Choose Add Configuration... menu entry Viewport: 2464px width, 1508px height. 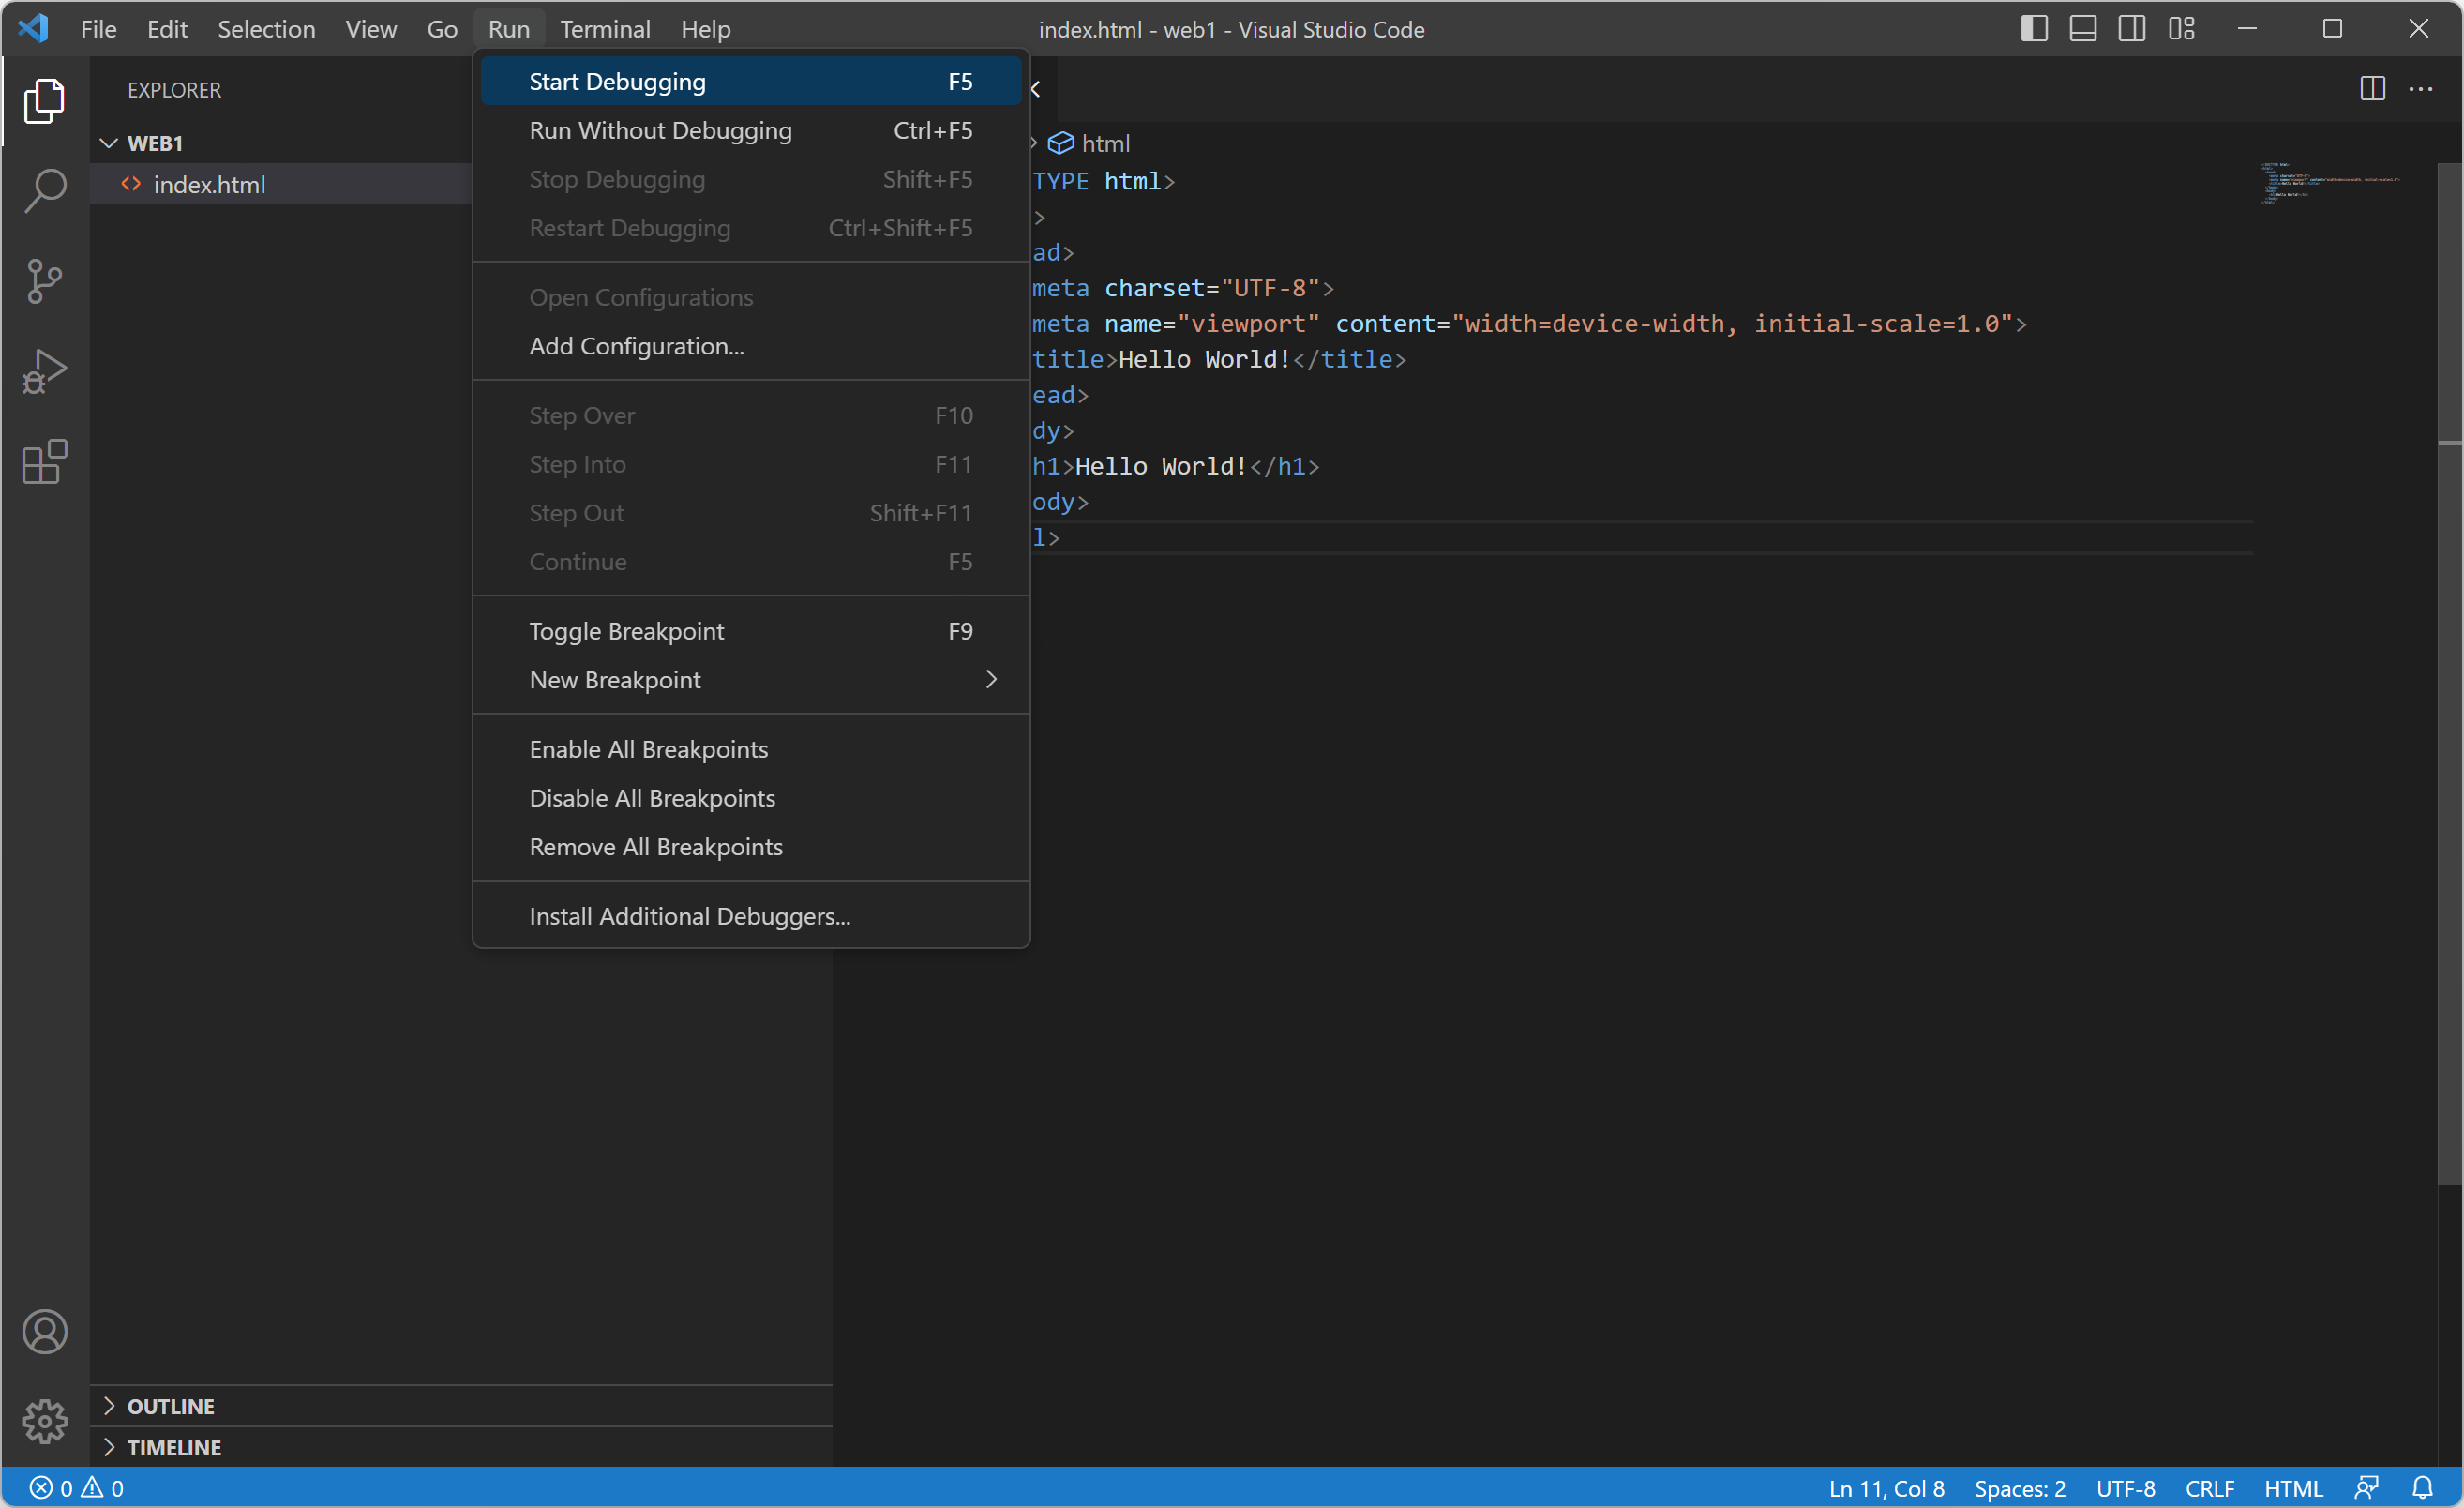pos(637,346)
